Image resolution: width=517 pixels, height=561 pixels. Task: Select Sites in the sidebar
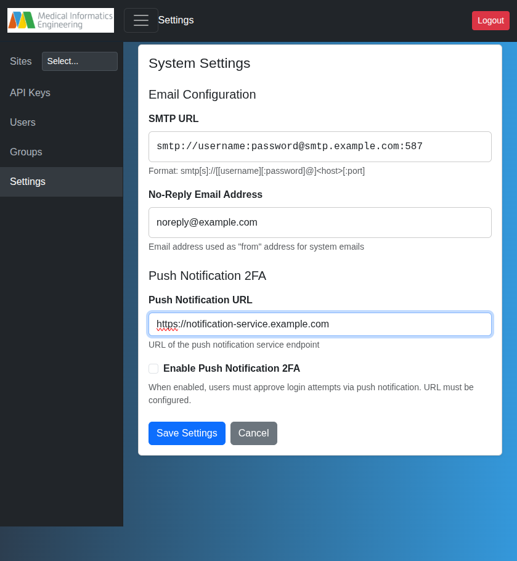tap(20, 61)
